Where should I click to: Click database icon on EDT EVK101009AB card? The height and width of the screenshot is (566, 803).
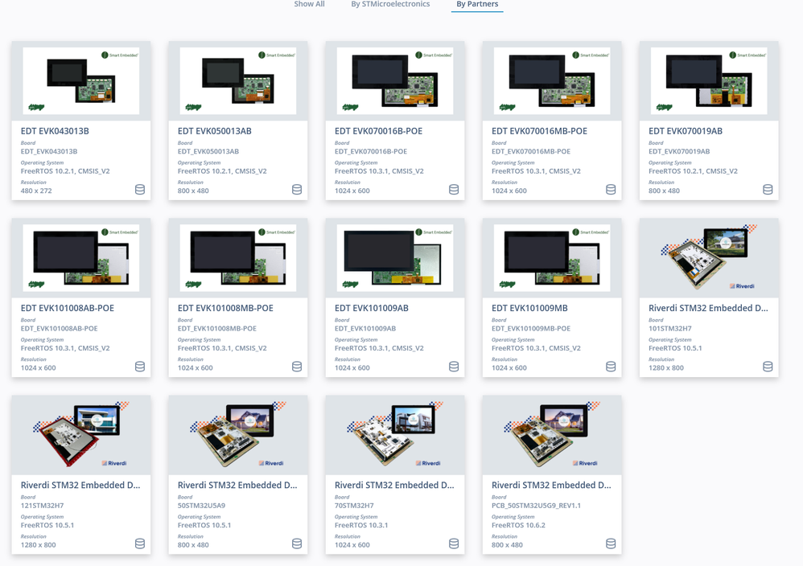[454, 367]
